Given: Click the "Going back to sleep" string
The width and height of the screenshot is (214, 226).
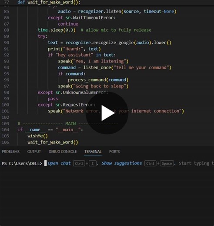Looking at the screenshot, I should [100, 86].
